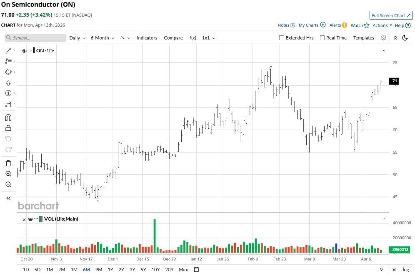The width and height of the screenshot is (415, 275).
Task: Open the My Charts link
Action: tap(312, 25)
